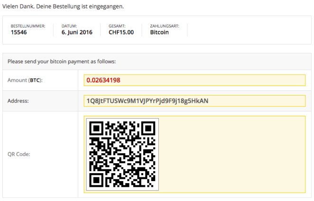
Task: Click the order date 6. Juni 2016
Action: pyautogui.click(x=77, y=33)
